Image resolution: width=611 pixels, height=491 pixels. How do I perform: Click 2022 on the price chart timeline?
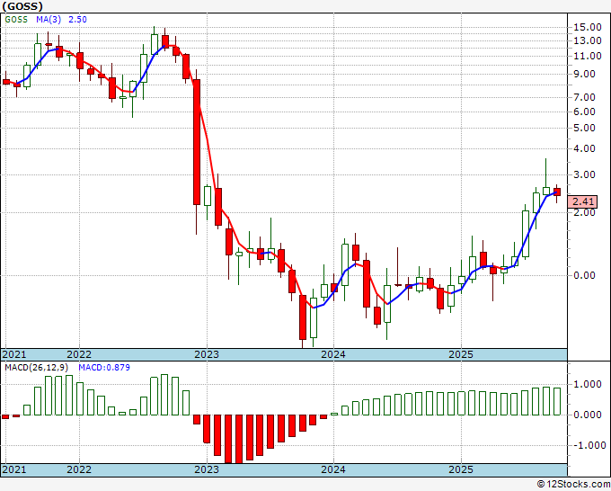coord(79,354)
